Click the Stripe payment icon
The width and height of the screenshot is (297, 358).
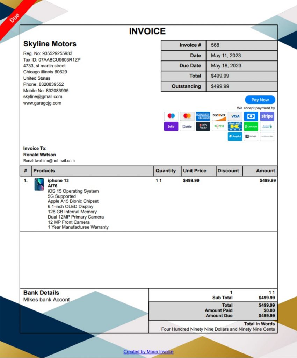pyautogui.click(x=267, y=116)
